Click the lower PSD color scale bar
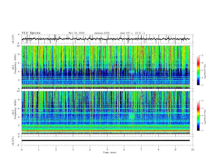Image resolution: width=217 pixels, height=168 pixels. [x=198, y=116]
